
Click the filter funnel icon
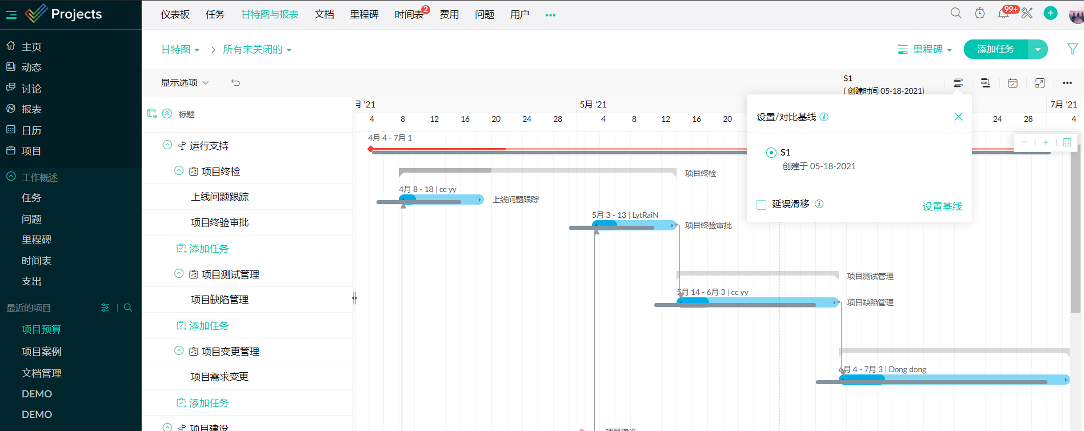(1072, 49)
